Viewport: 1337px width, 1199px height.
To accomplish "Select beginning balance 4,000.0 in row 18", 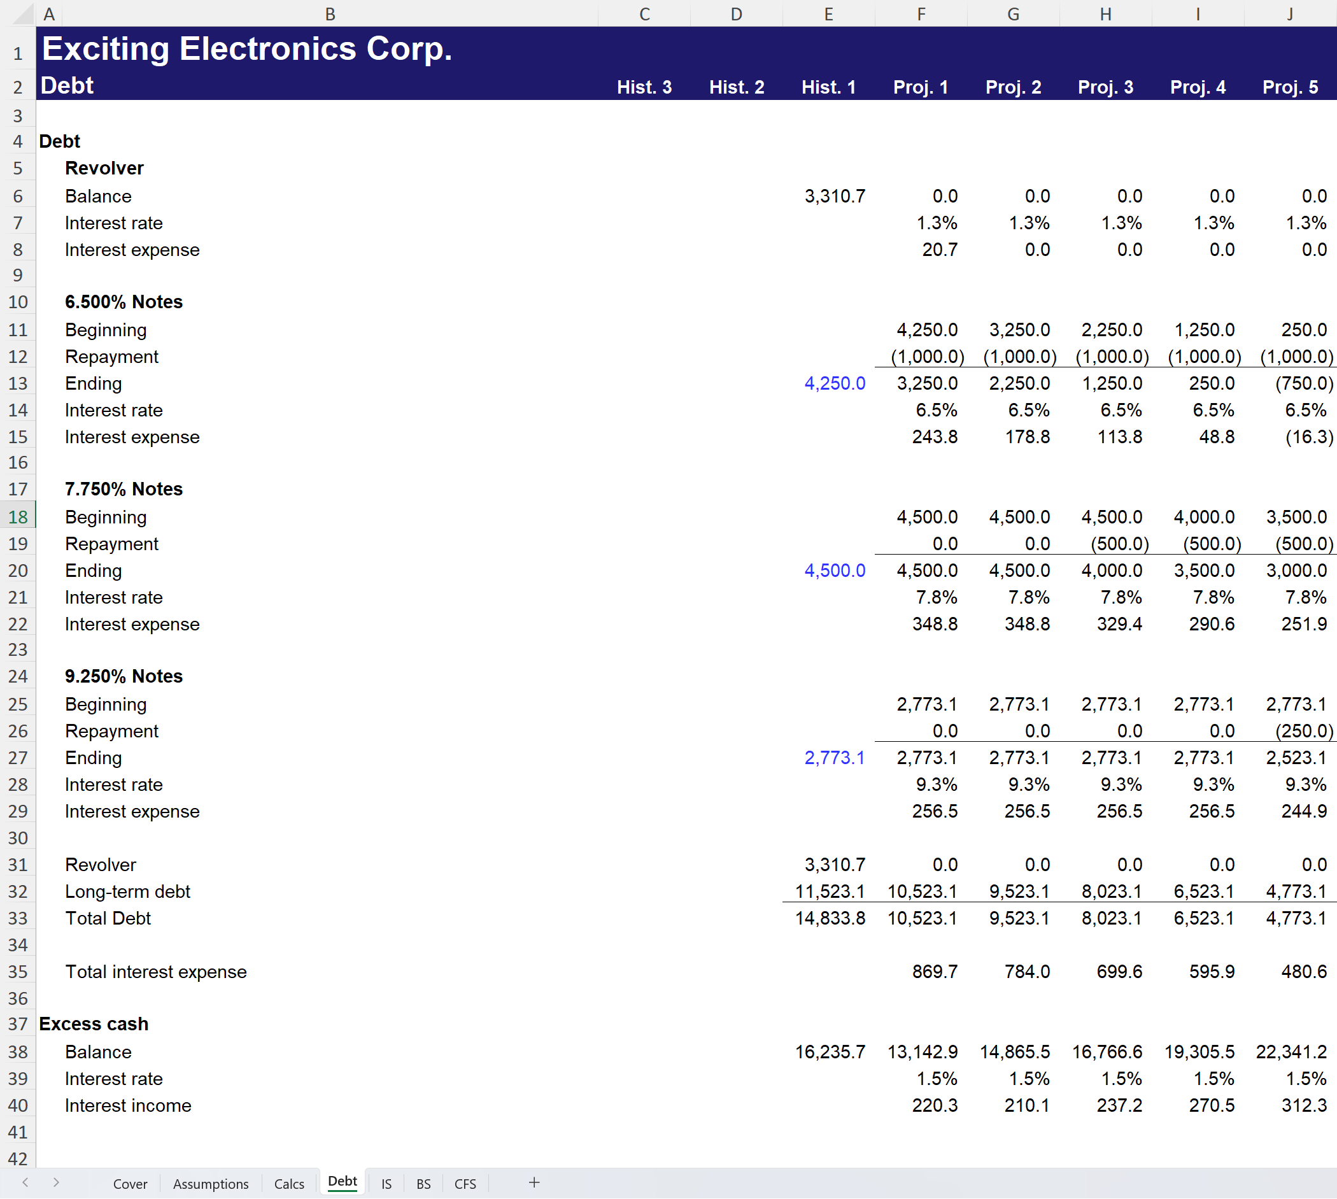I will pos(1204,517).
